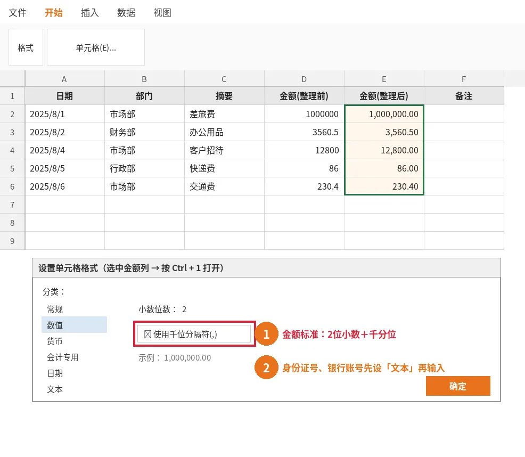
Task: Select the 行政部 cell
Action: [144, 168]
